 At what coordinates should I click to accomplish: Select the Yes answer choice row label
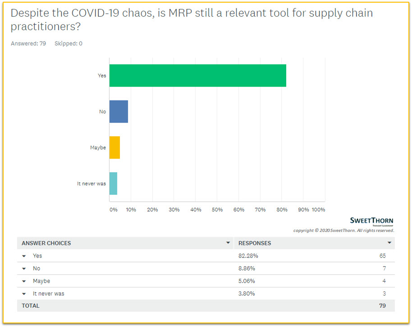(x=37, y=256)
